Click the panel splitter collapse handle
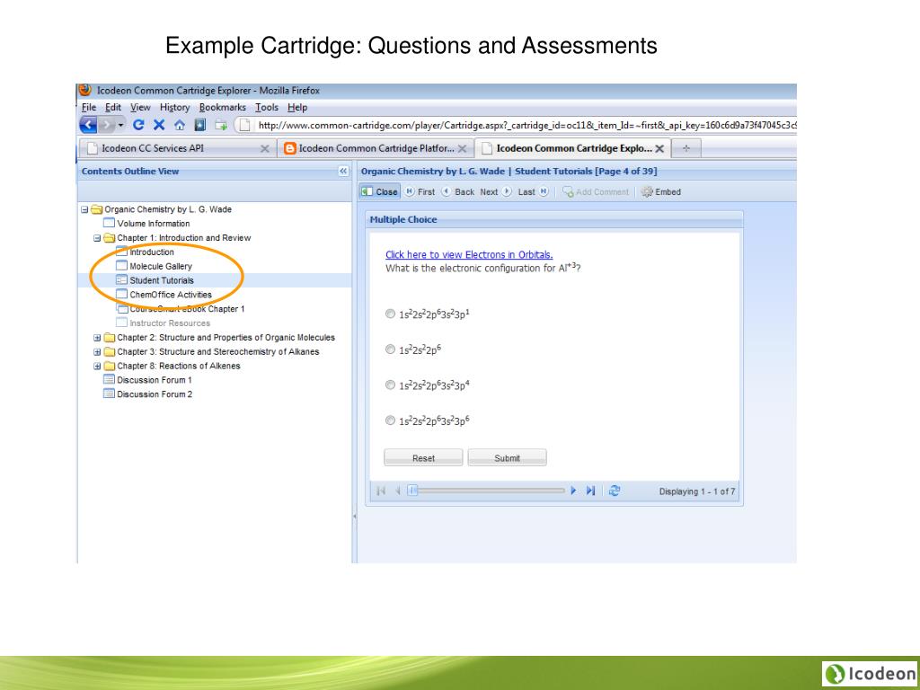This screenshot has height=690, width=920. [354, 517]
